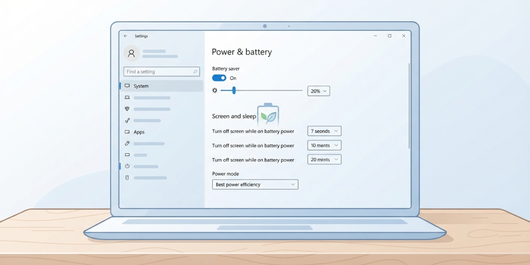Open the 20% battery saver dropdown
Viewport: 530px width, 265px height.
pos(318,91)
